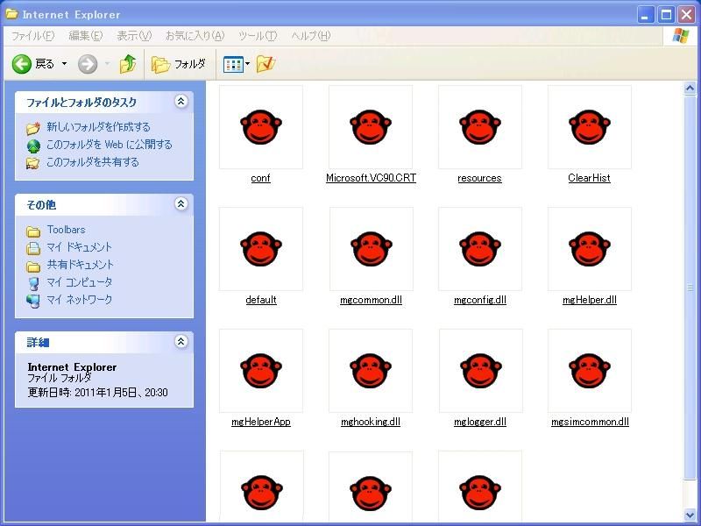Screen dimensions: 701x526
Task: Toggle the Folders pane button
Action: click(179, 64)
